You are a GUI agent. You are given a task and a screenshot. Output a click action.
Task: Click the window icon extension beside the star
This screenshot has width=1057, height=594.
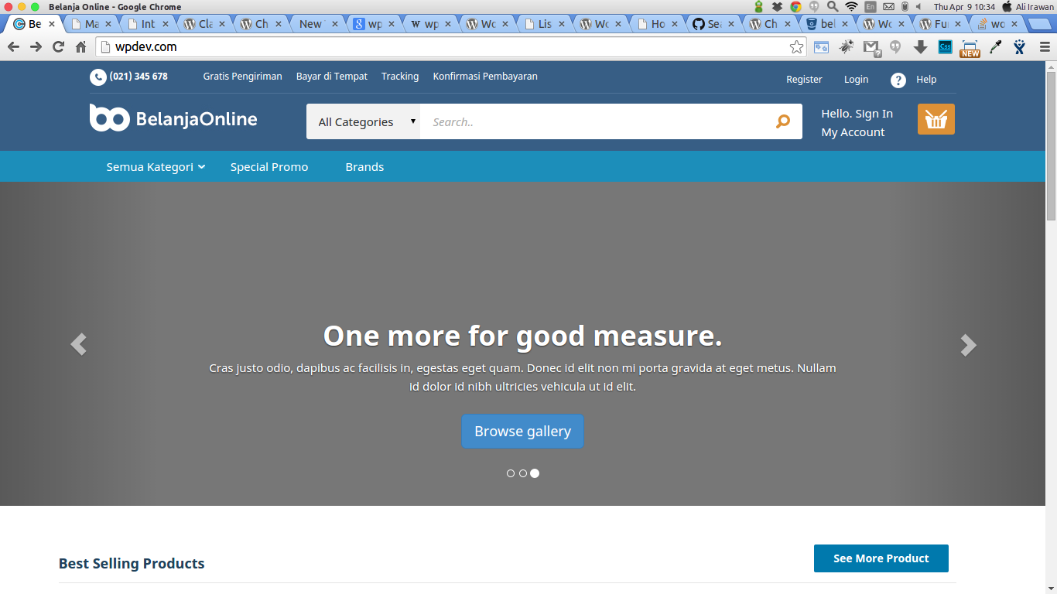coord(821,47)
